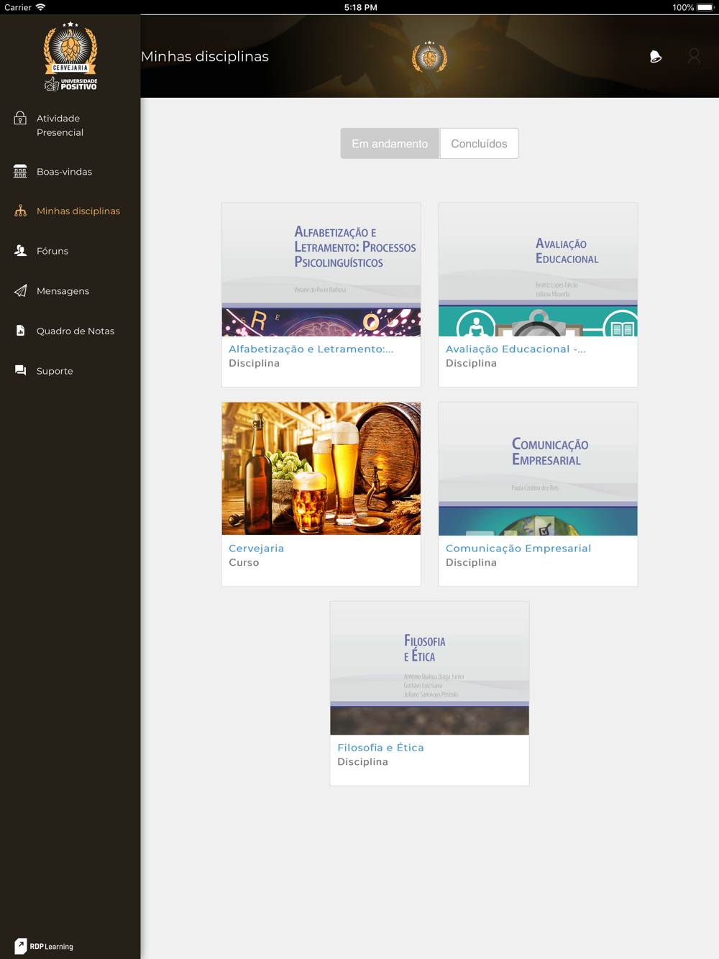Viewport: 719px width, 959px height.
Task: Open Alfabetização e Letramento cover thumbnail
Action: [321, 270]
